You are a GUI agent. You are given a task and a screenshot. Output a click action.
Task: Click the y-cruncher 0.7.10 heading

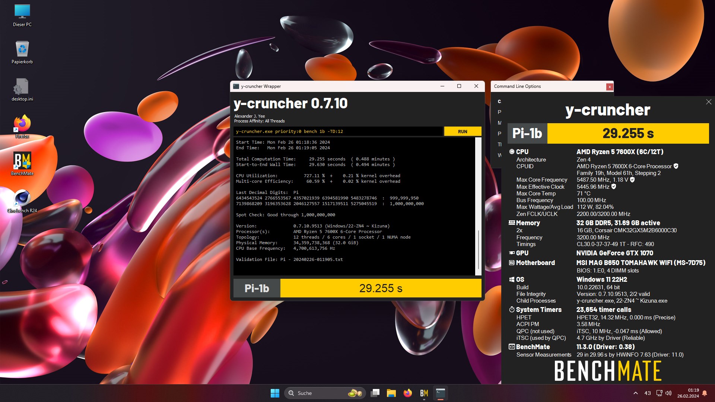click(290, 103)
